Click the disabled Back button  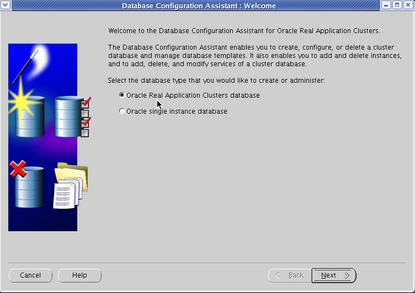pos(290,275)
